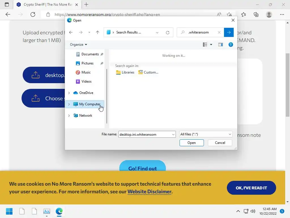Search again in Libraries
This screenshot has width=290, height=218.
tap(125, 72)
